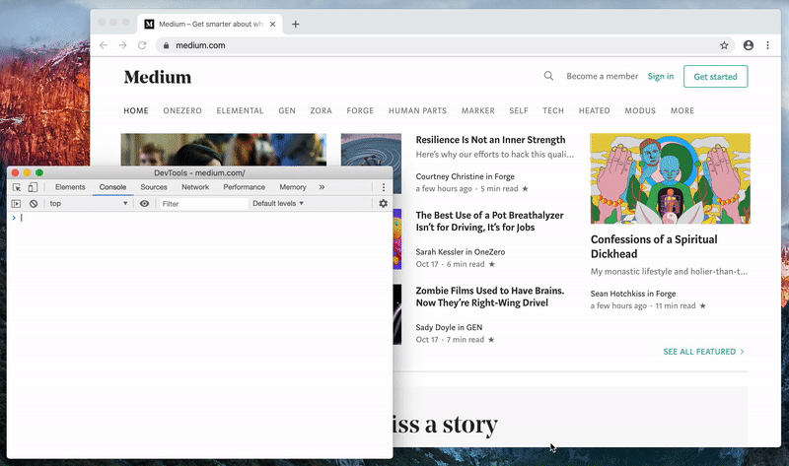The image size is (789, 466).
Task: Show the console sidebar icon
Action: click(16, 204)
